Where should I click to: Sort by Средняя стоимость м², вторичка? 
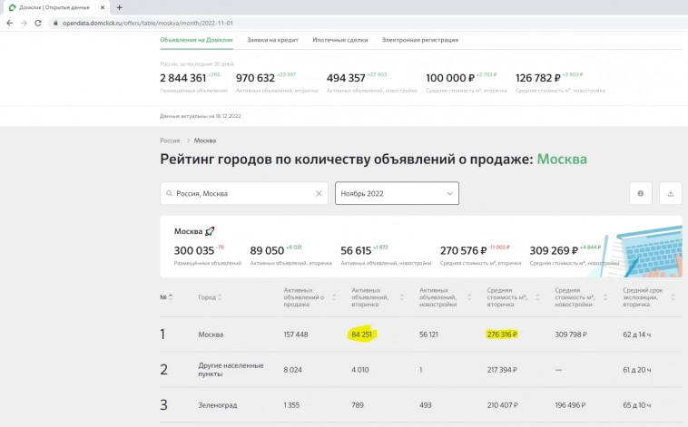tap(514, 297)
